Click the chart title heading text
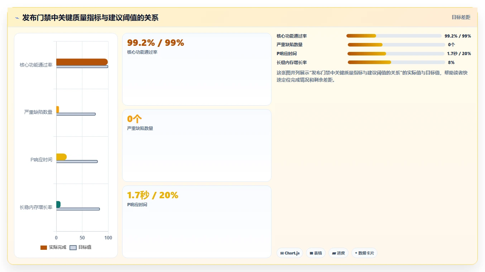 click(x=90, y=18)
